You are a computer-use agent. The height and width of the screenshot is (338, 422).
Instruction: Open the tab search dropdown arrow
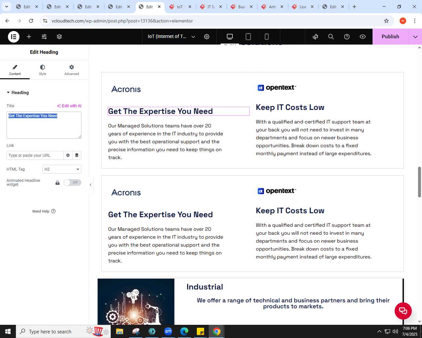tap(6, 7)
